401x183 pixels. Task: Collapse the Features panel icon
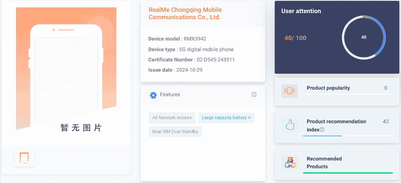[254, 95]
